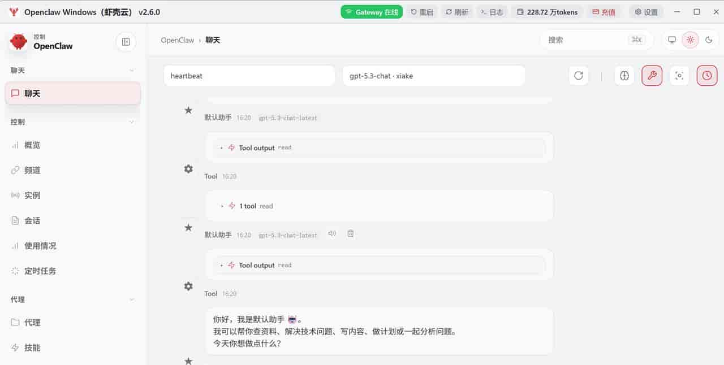Collapse the 控制 section header chevron

132,122
